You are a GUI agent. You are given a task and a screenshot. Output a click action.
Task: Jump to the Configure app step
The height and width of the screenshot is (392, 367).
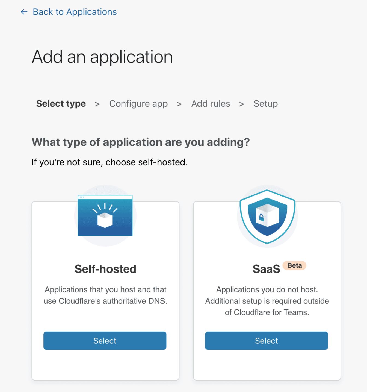138,104
